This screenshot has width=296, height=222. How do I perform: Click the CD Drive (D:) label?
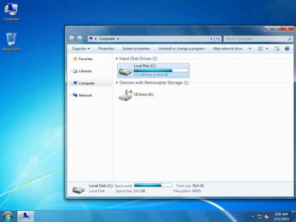click(143, 95)
